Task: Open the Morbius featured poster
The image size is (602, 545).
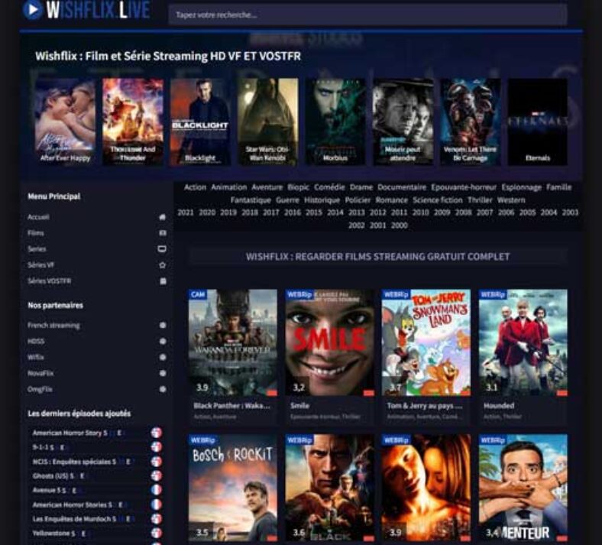Action: point(335,122)
